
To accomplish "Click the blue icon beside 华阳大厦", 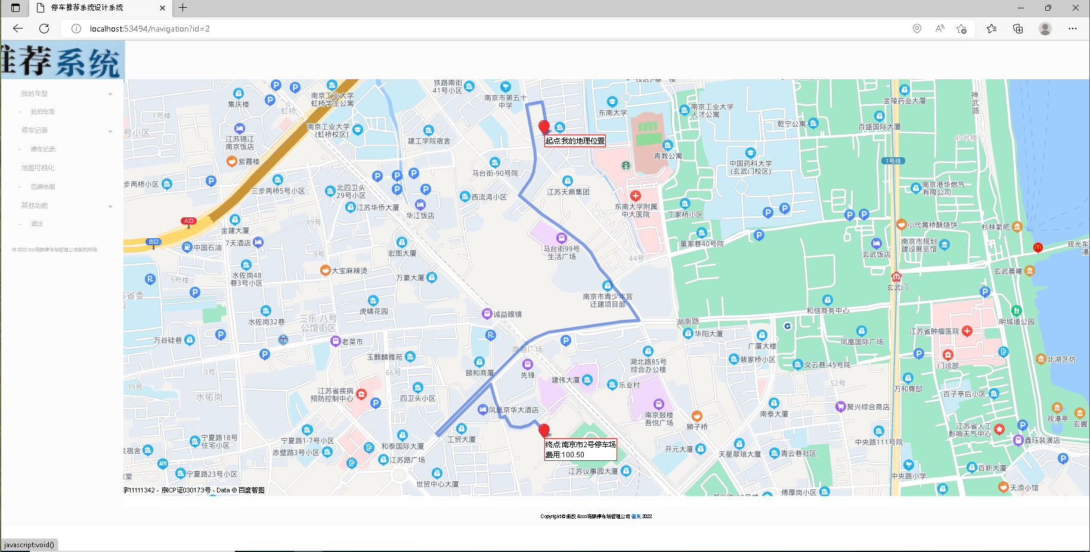I will click(x=688, y=333).
